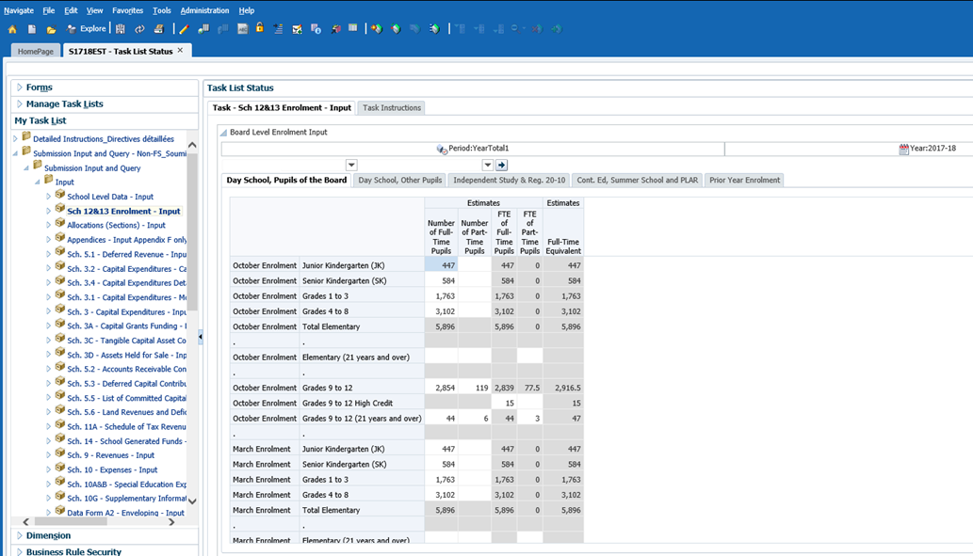Click the pencil edit icon in toolbar
The image size is (973, 556).
pos(184,29)
